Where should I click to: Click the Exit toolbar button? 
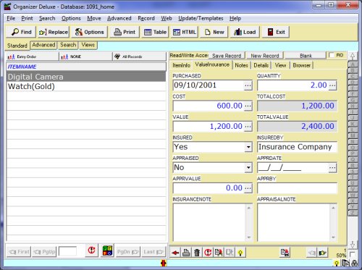click(276, 32)
